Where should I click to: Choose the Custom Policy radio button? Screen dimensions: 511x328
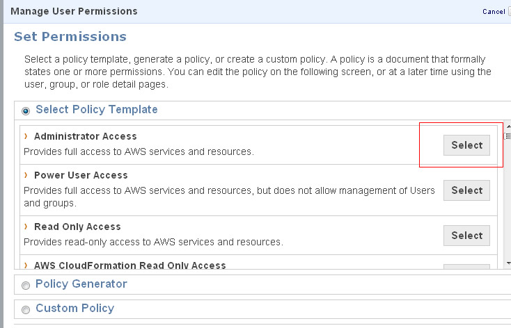[26, 310]
